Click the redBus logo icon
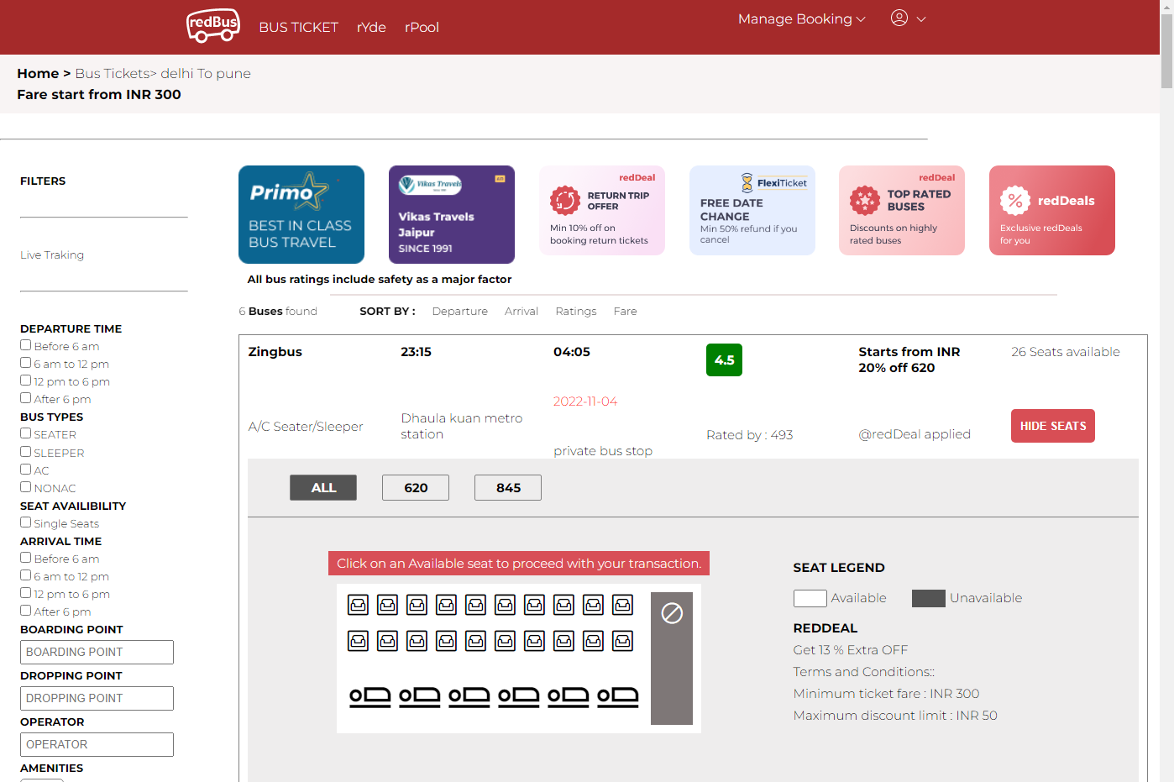This screenshot has height=782, width=1174. click(213, 25)
